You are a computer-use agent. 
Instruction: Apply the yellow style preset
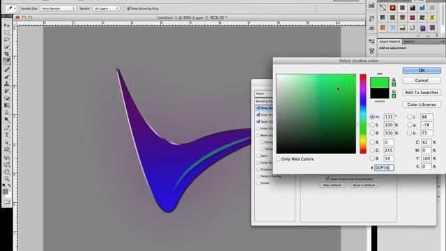[x=432, y=17]
